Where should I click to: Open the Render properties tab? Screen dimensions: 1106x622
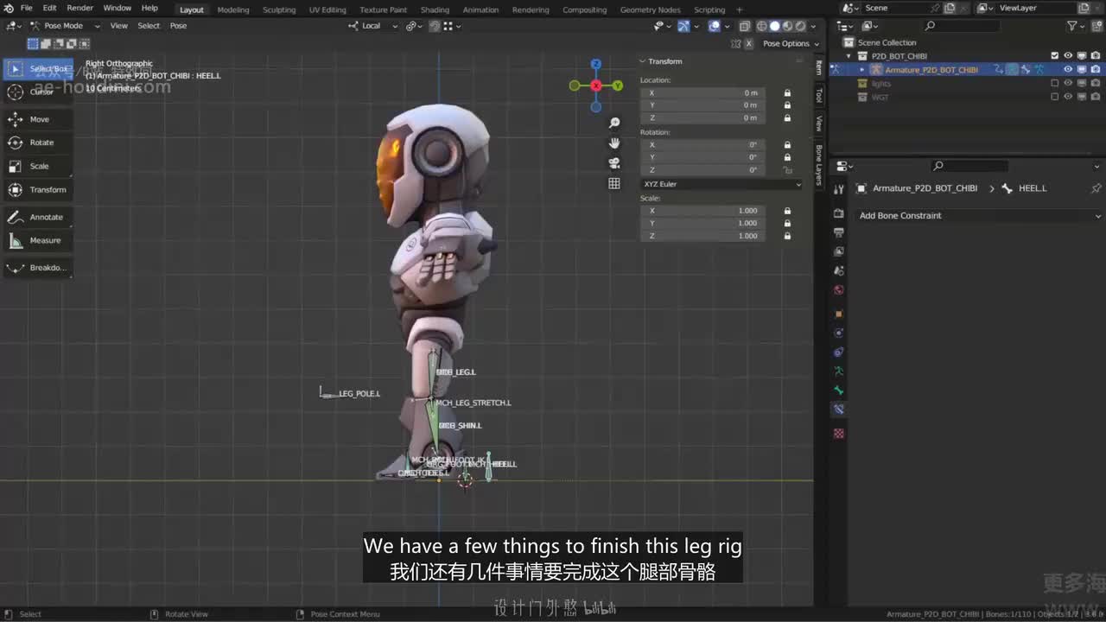838,213
